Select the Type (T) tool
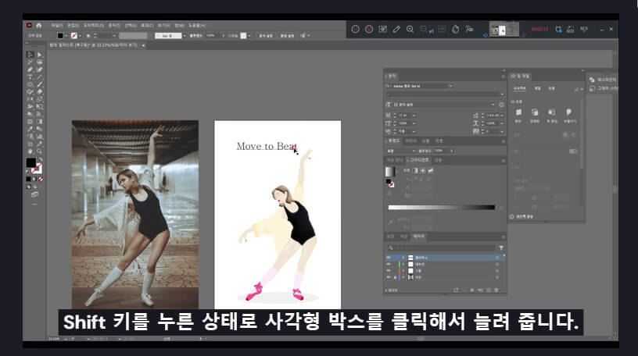The height and width of the screenshot is (356, 638). tap(30, 77)
